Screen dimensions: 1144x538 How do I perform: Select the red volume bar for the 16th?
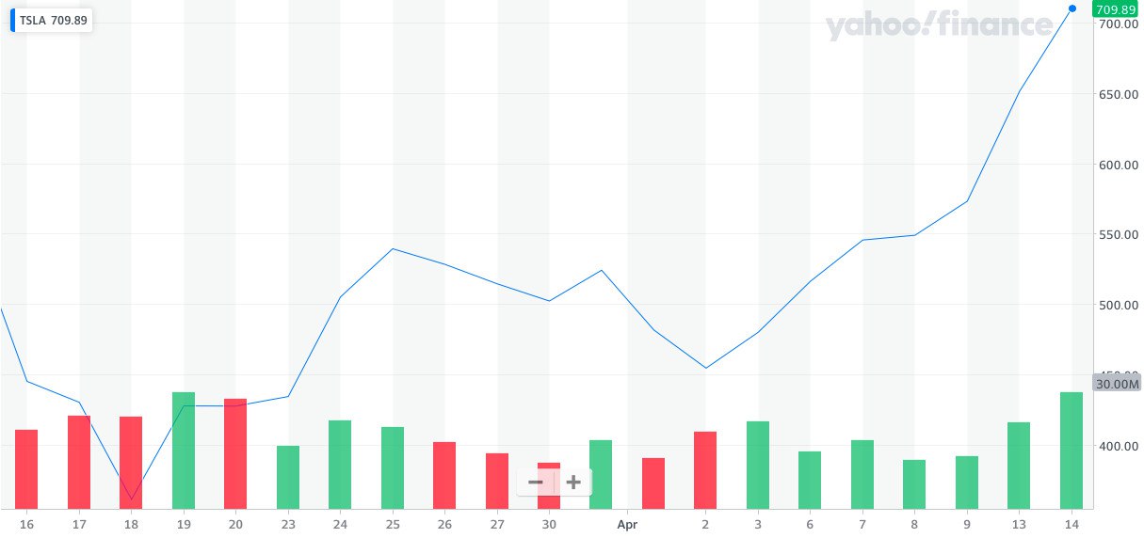[26, 468]
